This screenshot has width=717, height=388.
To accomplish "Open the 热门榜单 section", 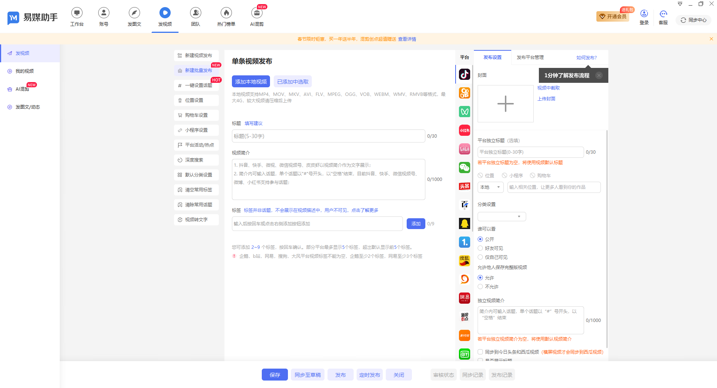I will (226, 17).
